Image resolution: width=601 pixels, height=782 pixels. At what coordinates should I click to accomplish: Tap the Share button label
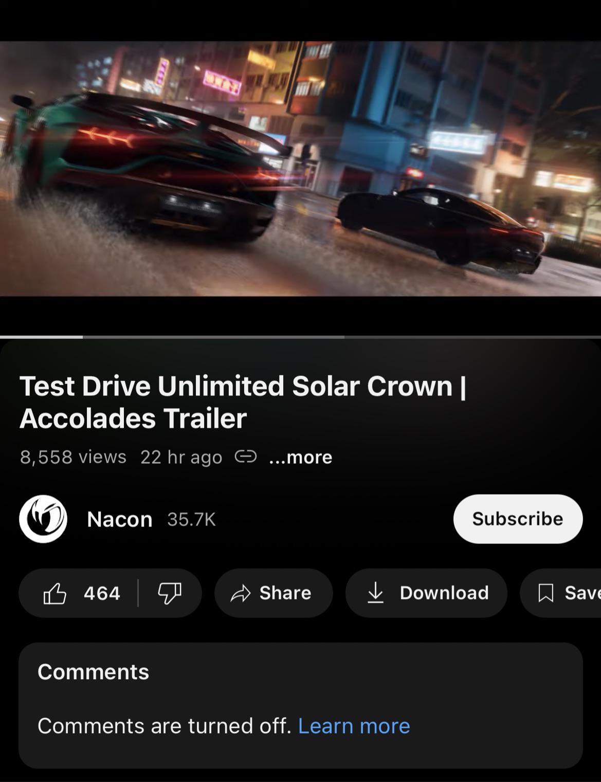pyautogui.click(x=285, y=593)
